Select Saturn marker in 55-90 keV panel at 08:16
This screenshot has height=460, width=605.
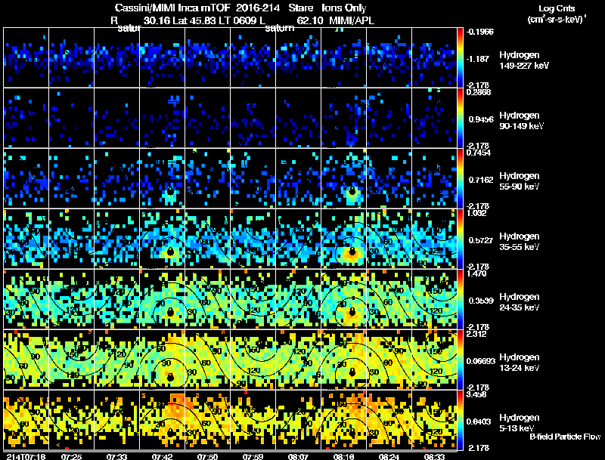[x=352, y=190]
